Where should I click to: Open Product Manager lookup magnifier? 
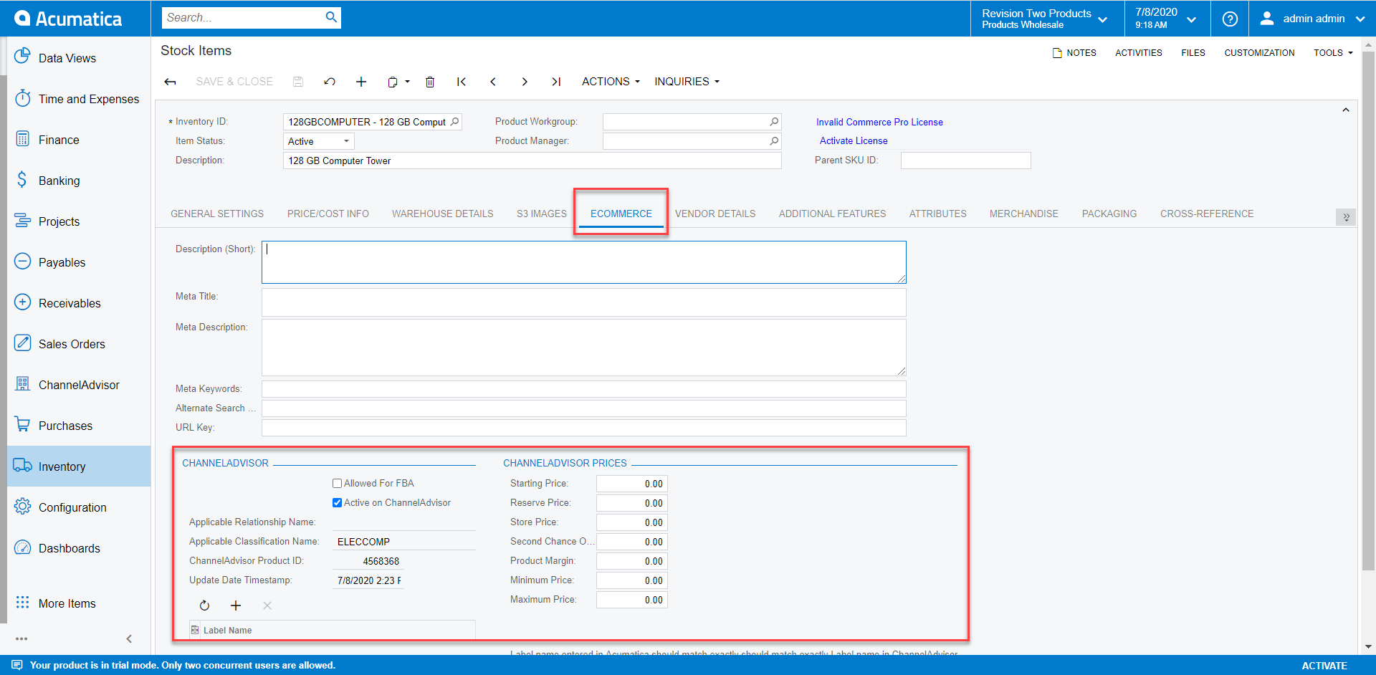pos(774,141)
